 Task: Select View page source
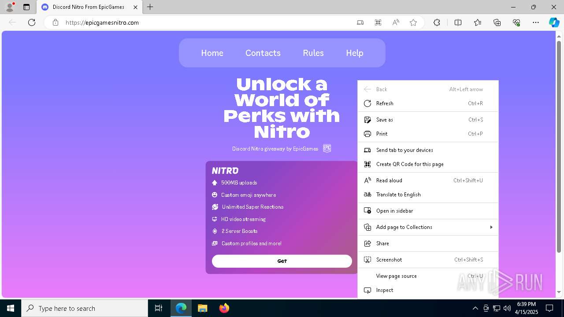coord(428,276)
